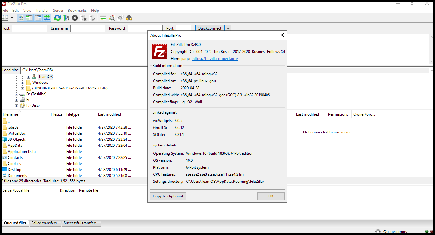Toggle processing of transfer queue
The width and height of the screenshot is (435, 235).
click(x=66, y=18)
